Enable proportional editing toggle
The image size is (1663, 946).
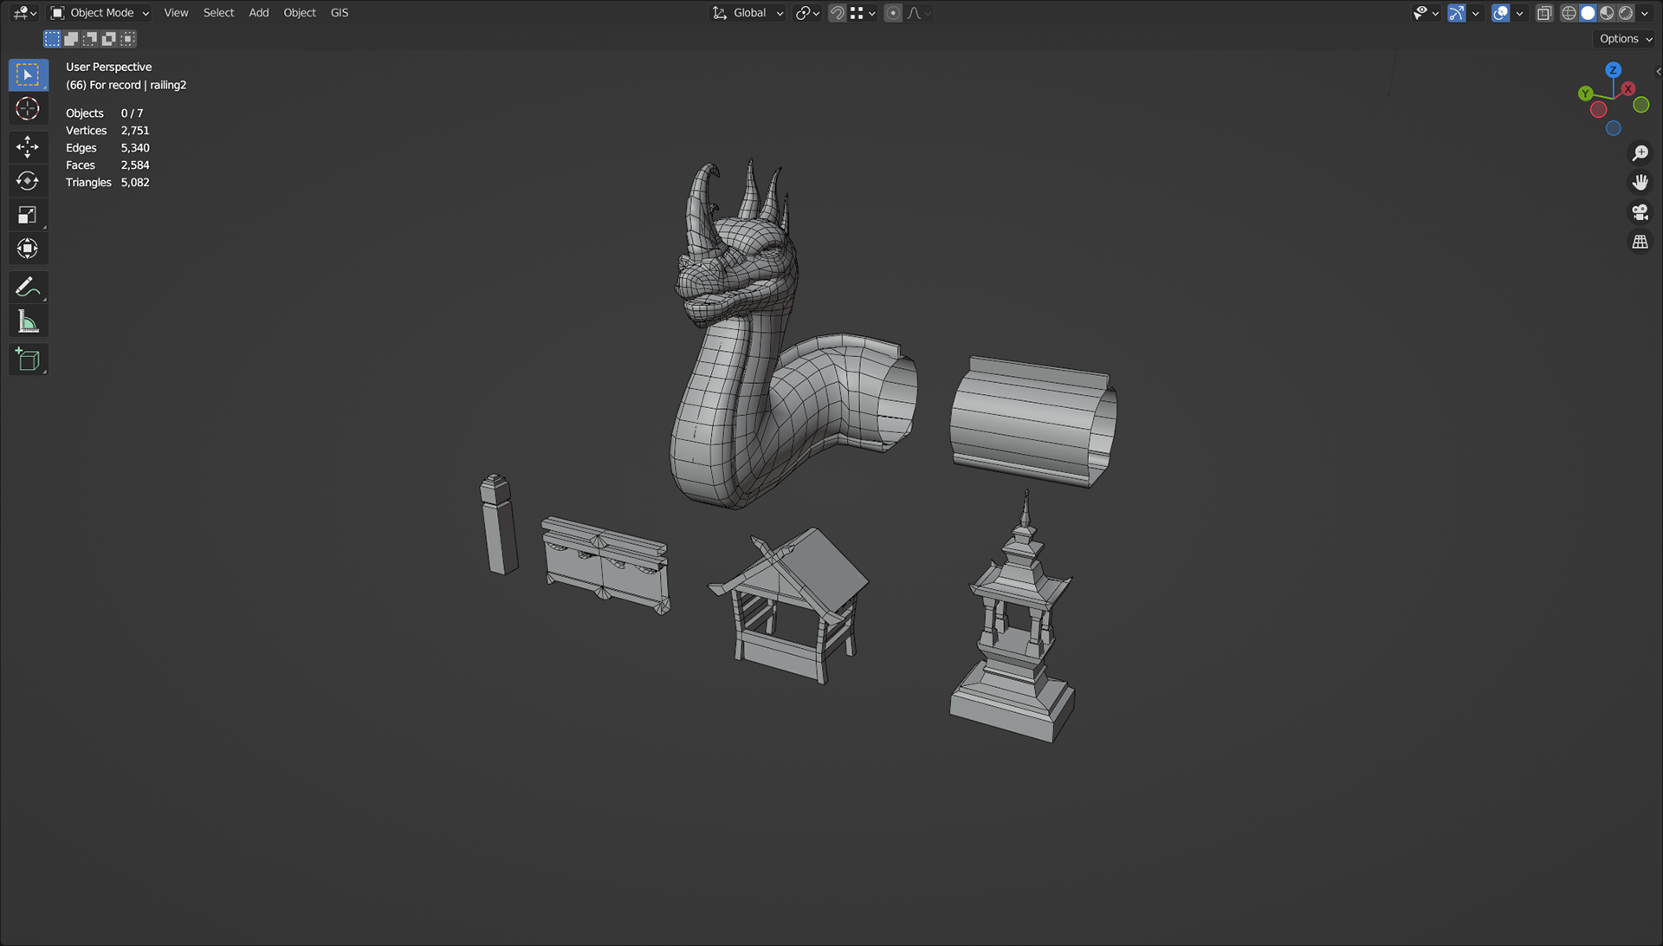click(893, 13)
